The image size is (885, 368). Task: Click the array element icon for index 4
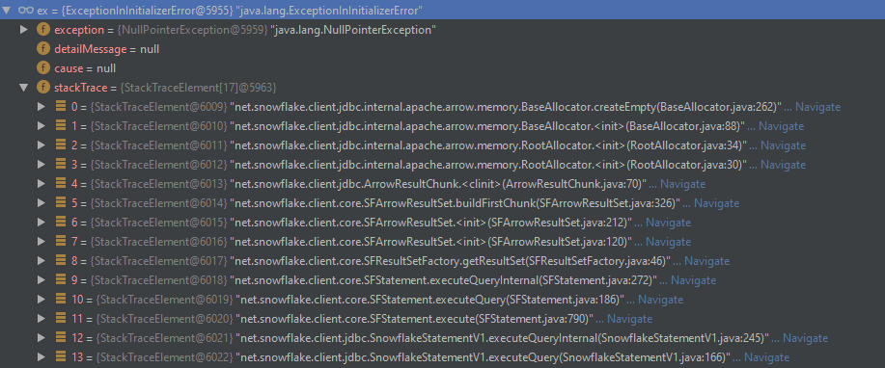tap(61, 183)
